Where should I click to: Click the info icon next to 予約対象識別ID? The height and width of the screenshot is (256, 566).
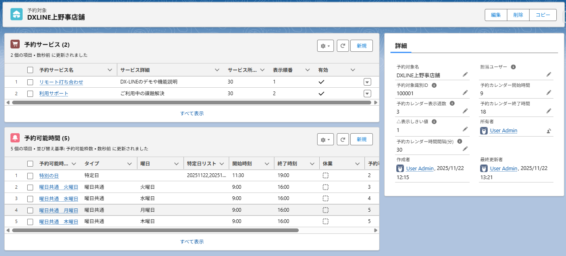[434, 85]
